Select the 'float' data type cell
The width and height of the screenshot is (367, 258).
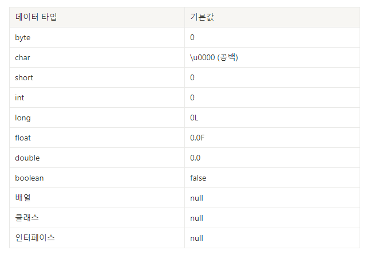(97, 138)
